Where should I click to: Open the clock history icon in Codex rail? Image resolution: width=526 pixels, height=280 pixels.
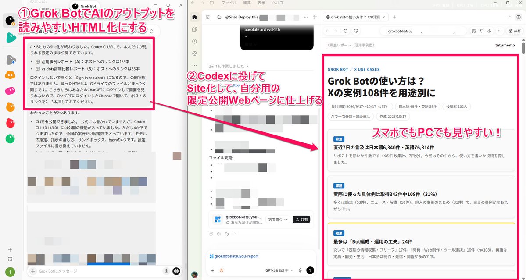click(195, 41)
